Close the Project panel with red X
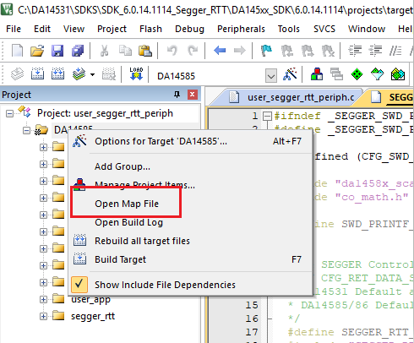This screenshot has width=414, height=343. [x=193, y=95]
